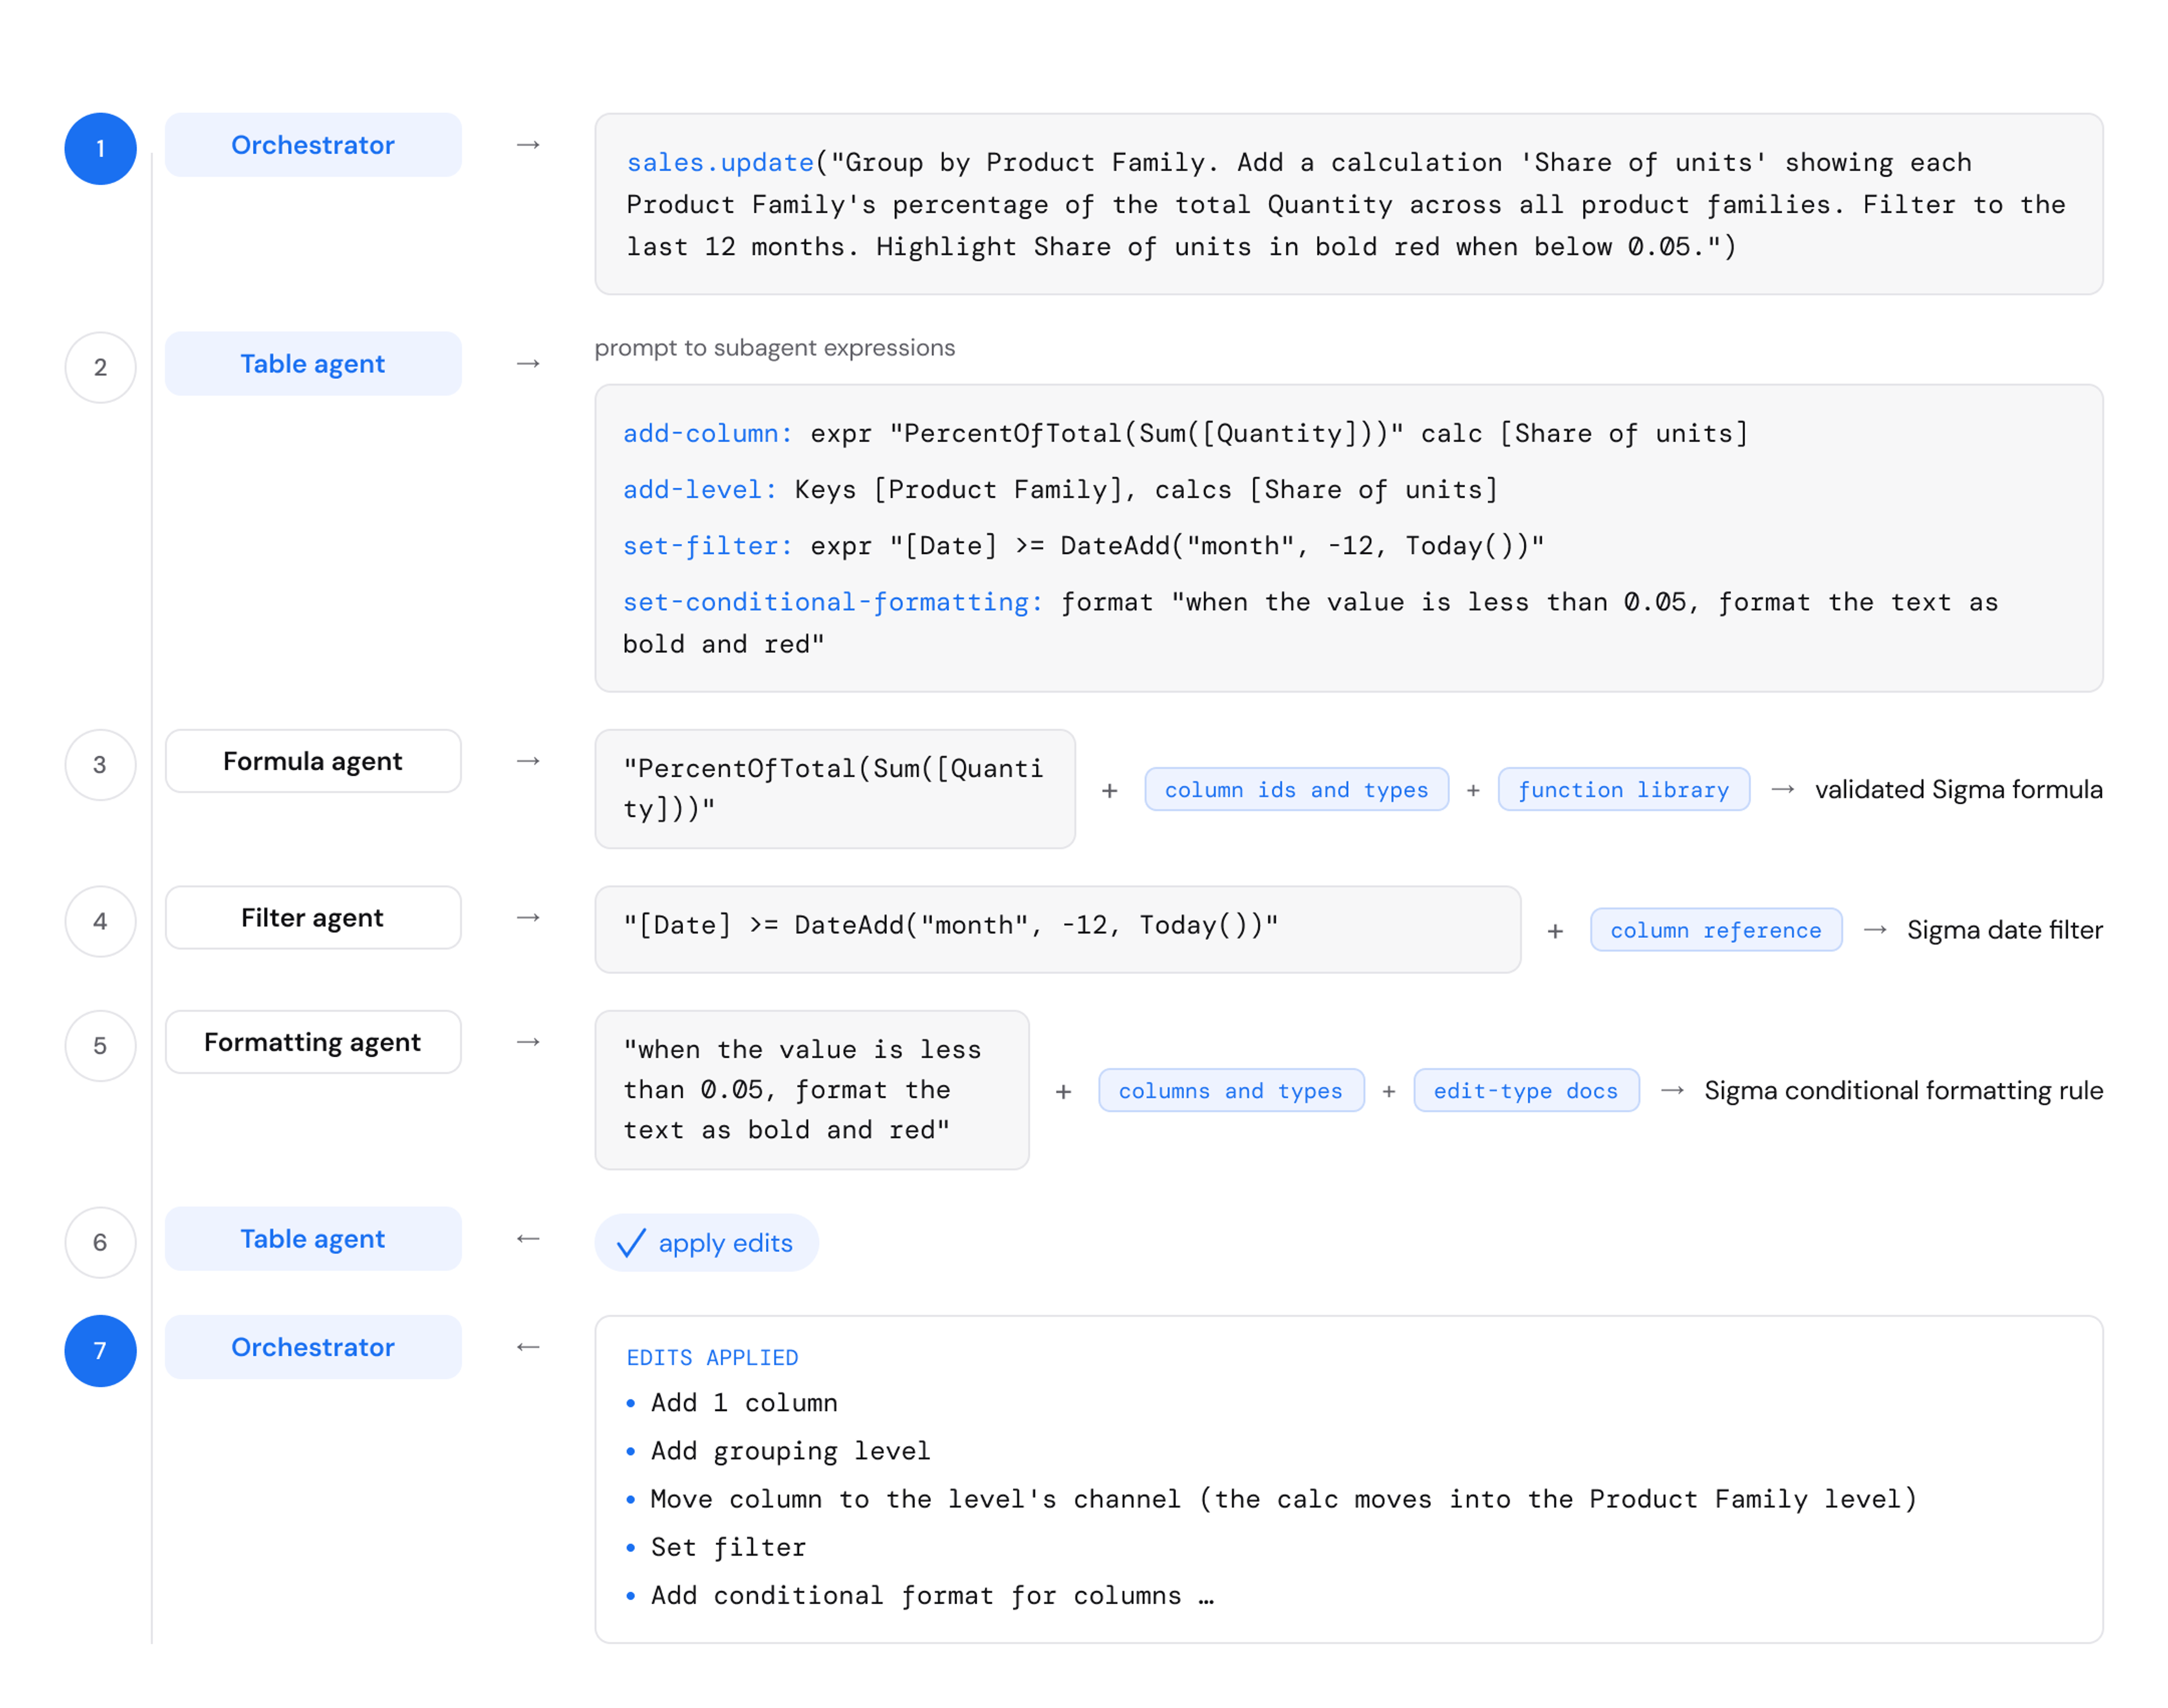The height and width of the screenshot is (1708, 2168).
Task: Click the apply edits checkmark pill
Action: click(707, 1243)
